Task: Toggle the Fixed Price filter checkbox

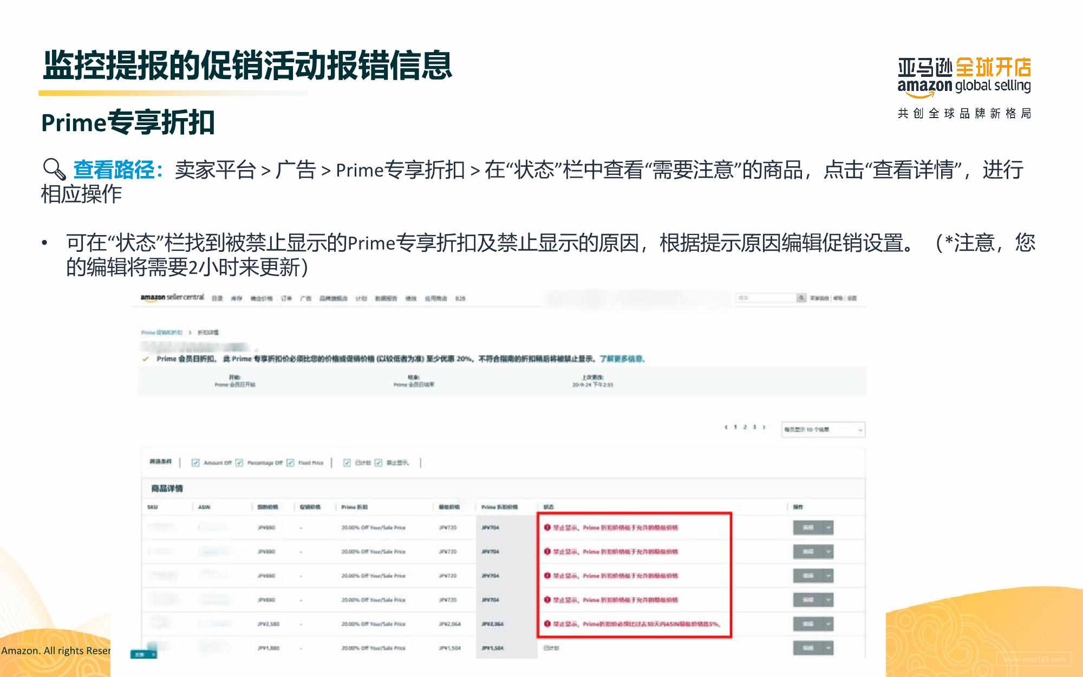Action: pos(290,463)
